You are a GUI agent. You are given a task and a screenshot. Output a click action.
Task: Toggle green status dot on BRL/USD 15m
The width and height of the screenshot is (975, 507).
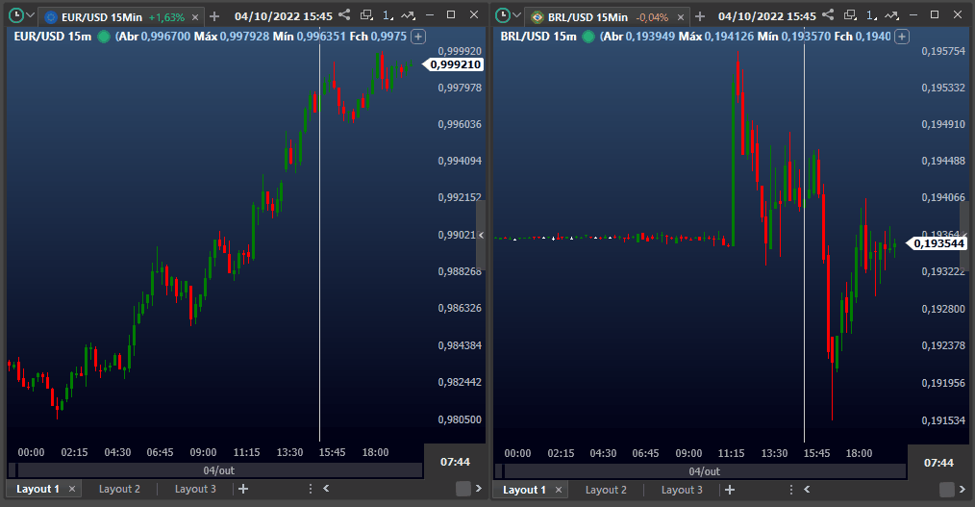click(x=588, y=36)
